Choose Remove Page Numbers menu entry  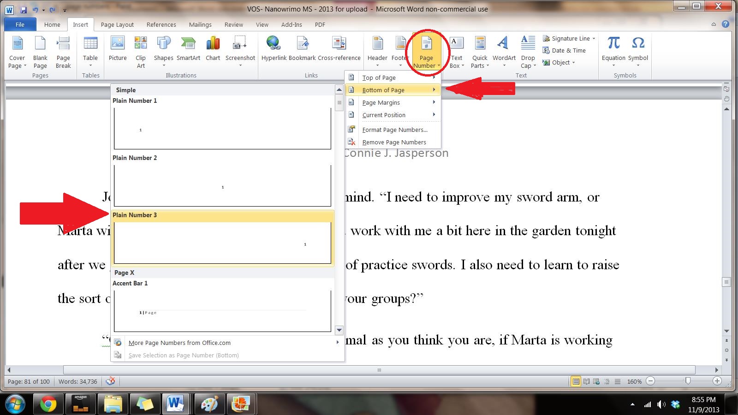click(394, 142)
